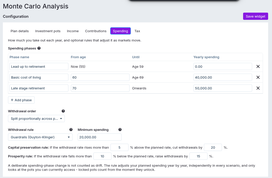Screen dimensions: 272x178
Task: Click the Save widget button
Action: click(x=255, y=16)
